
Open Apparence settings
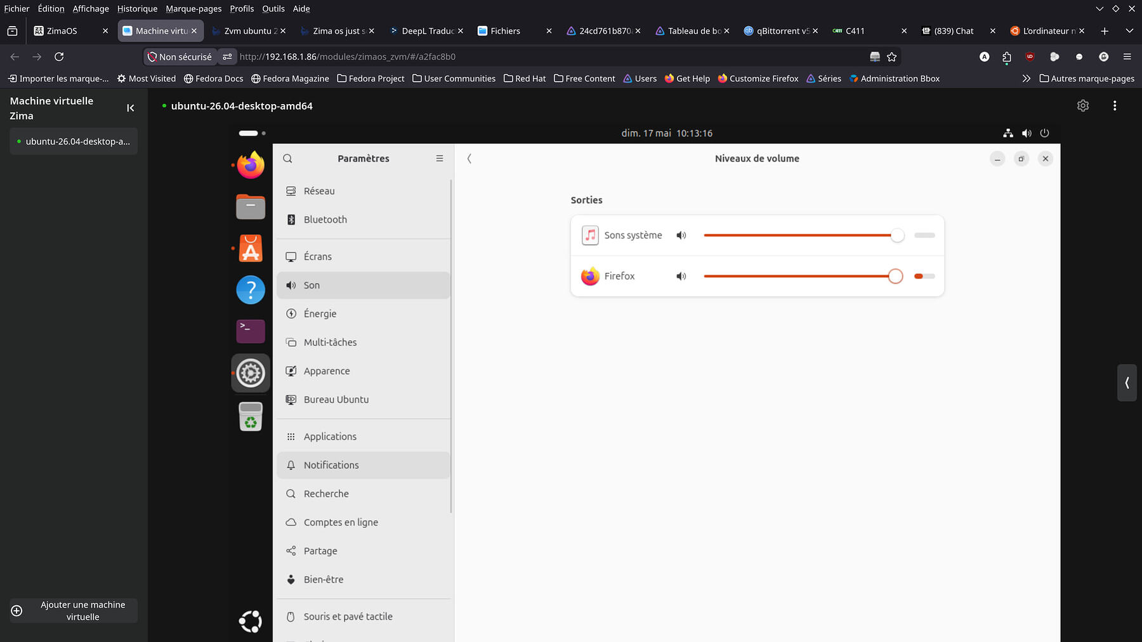coord(364,371)
